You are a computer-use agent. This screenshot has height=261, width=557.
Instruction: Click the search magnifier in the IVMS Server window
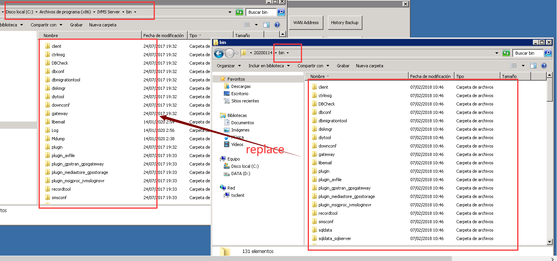tap(281, 12)
